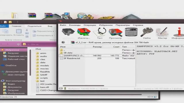
Task: Open the Параметры menu
Action: tap(123, 25)
